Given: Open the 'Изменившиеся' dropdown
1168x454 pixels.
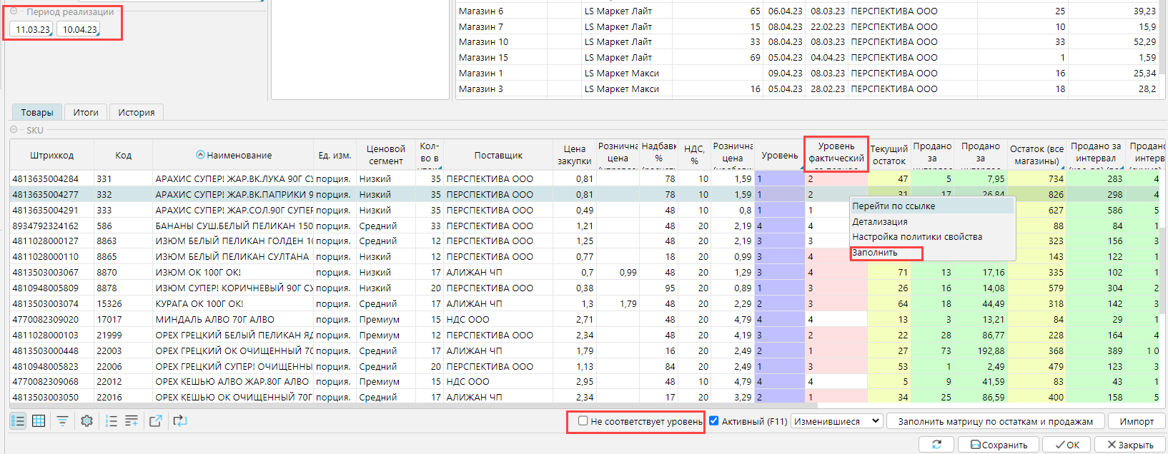Looking at the screenshot, I should click(836, 421).
